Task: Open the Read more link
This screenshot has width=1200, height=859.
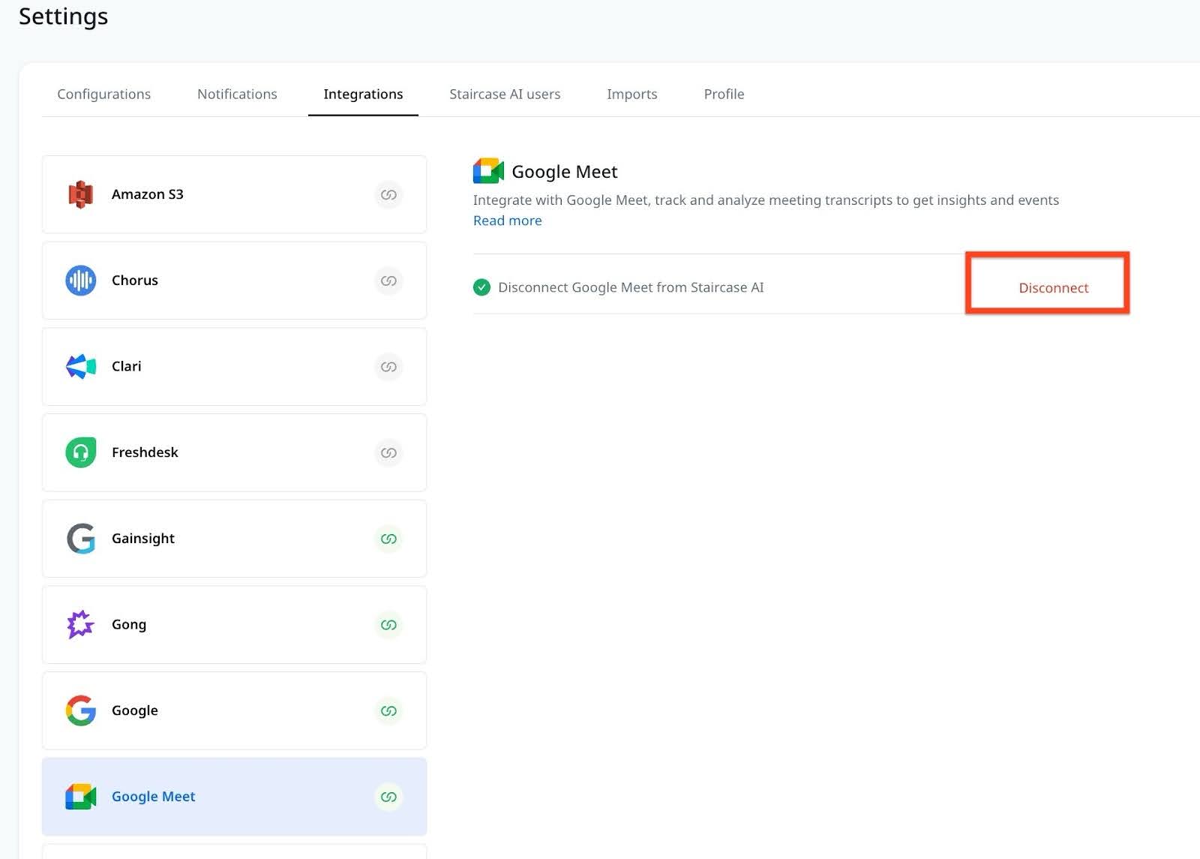Action: pyautogui.click(x=508, y=221)
